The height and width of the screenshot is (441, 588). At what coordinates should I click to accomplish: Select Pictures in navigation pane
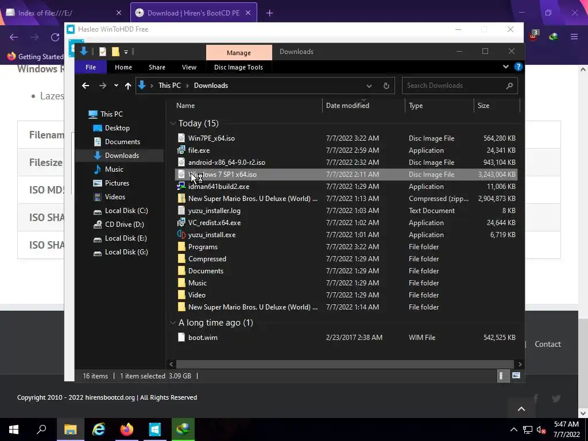(111, 183)
